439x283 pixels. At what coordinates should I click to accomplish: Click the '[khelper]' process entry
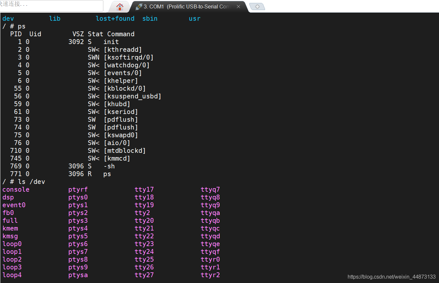pos(121,81)
